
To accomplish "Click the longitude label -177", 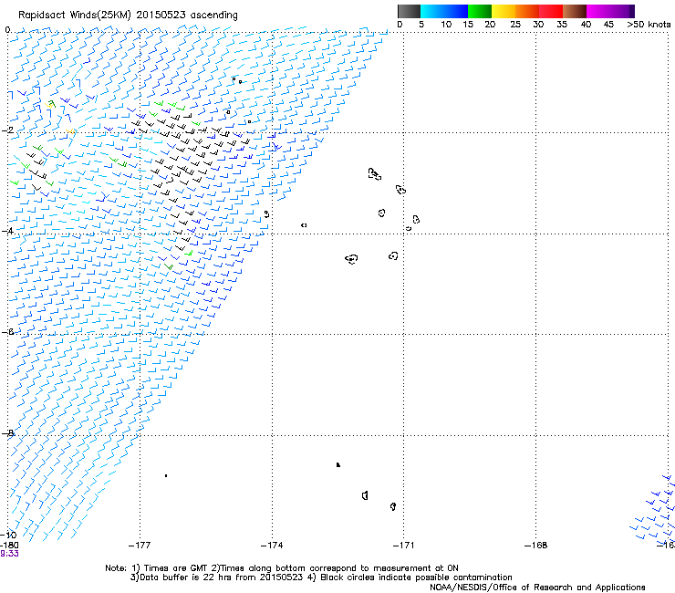I will tap(140, 546).
